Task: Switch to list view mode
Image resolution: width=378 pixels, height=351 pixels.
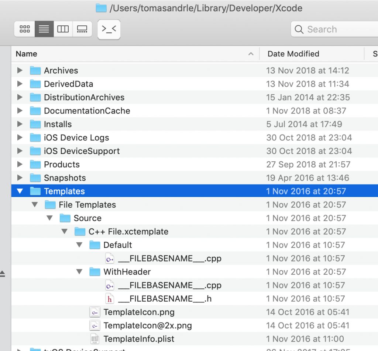Action: [44, 29]
